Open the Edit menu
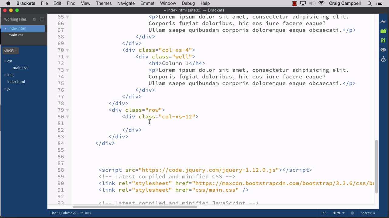 point(57,3)
